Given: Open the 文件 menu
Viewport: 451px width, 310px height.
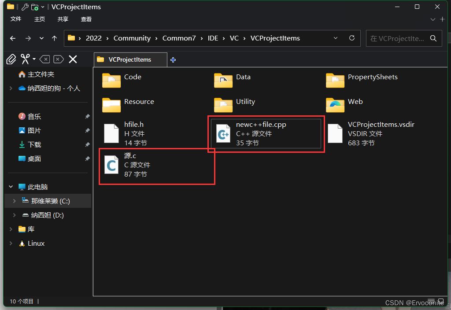Looking at the screenshot, I should coord(15,19).
